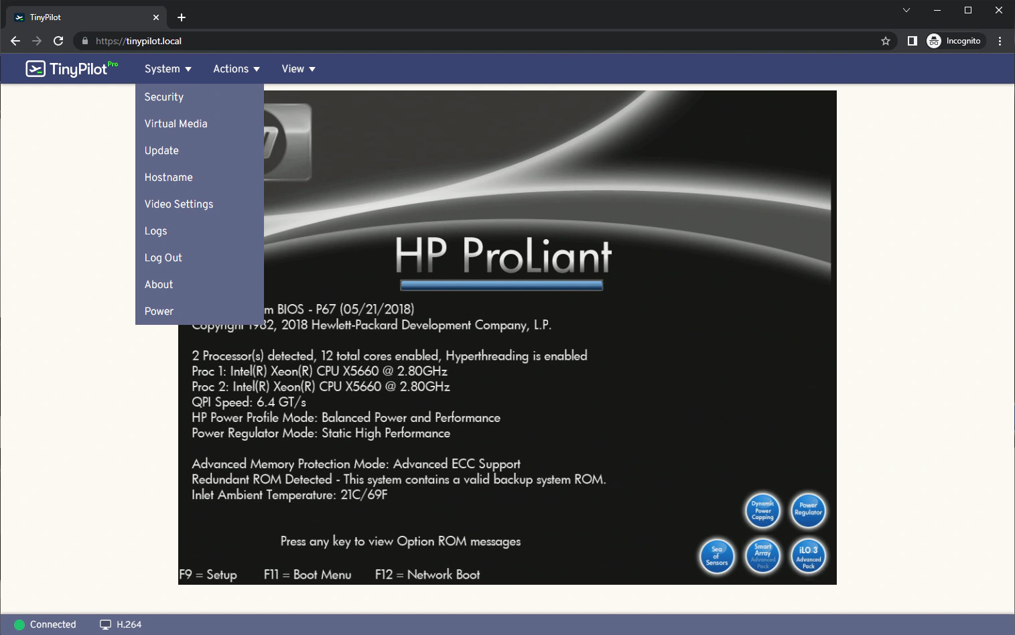Screen dimensions: 1015x635
Task: Click the Connected text in status bar
Action: [53, 624]
